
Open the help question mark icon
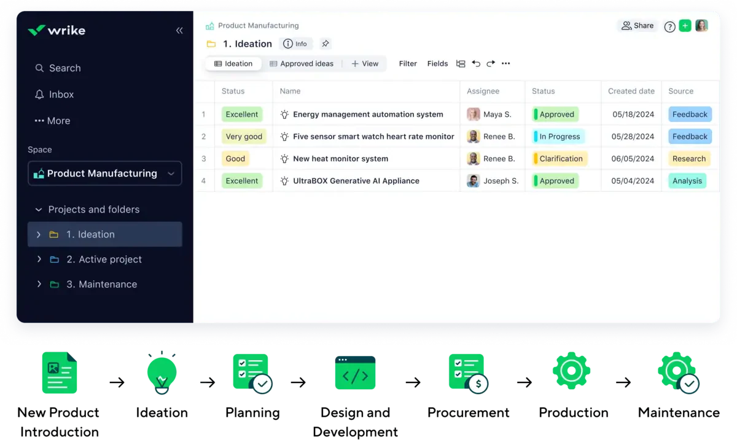pyautogui.click(x=670, y=26)
